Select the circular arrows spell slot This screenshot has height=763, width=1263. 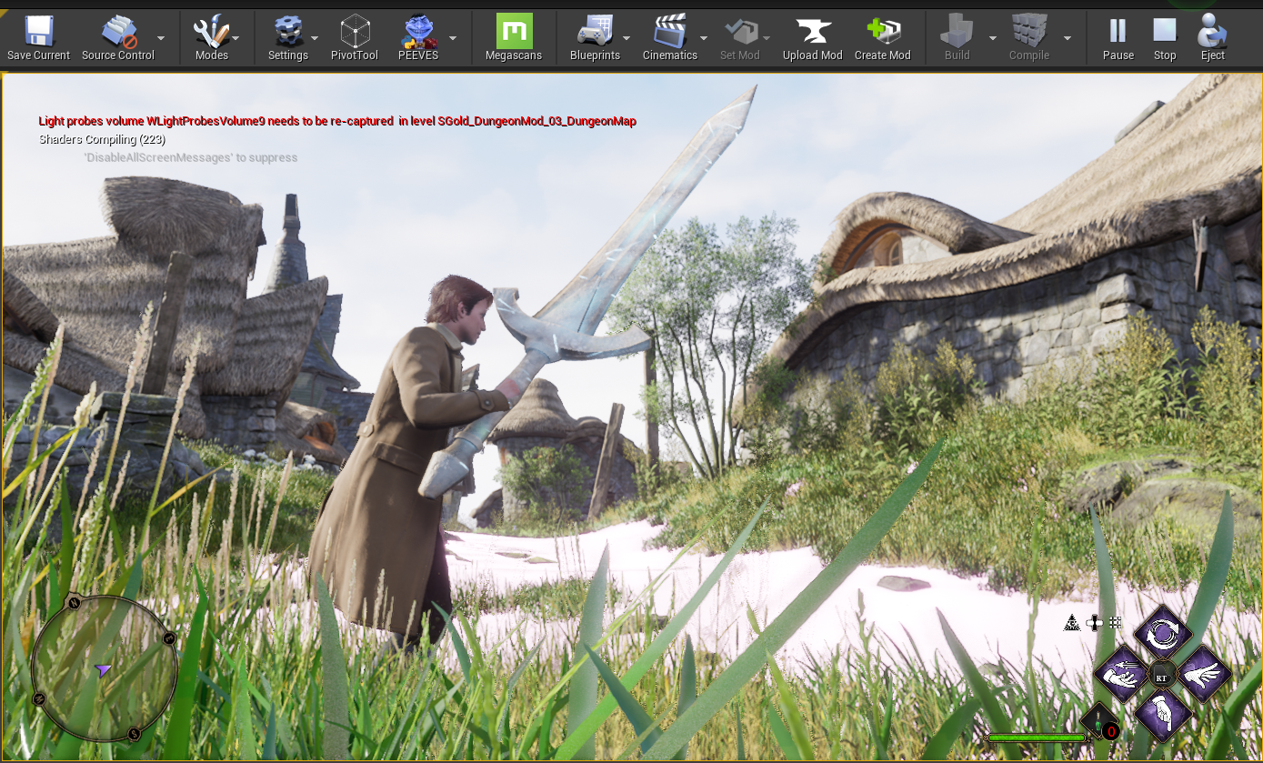(x=1162, y=635)
